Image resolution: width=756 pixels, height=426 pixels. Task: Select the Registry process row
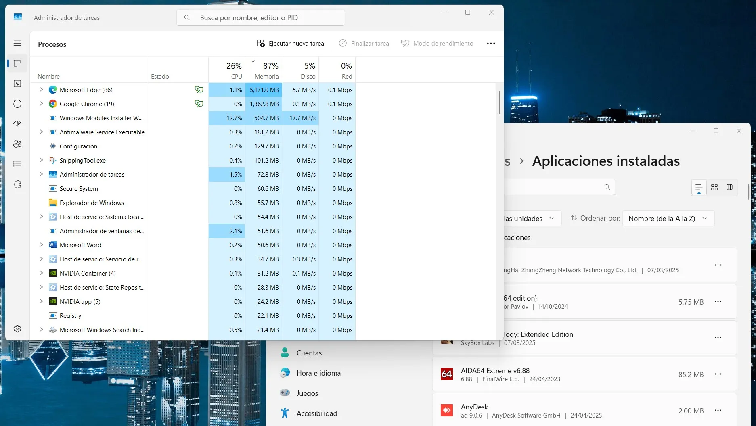[193, 315]
